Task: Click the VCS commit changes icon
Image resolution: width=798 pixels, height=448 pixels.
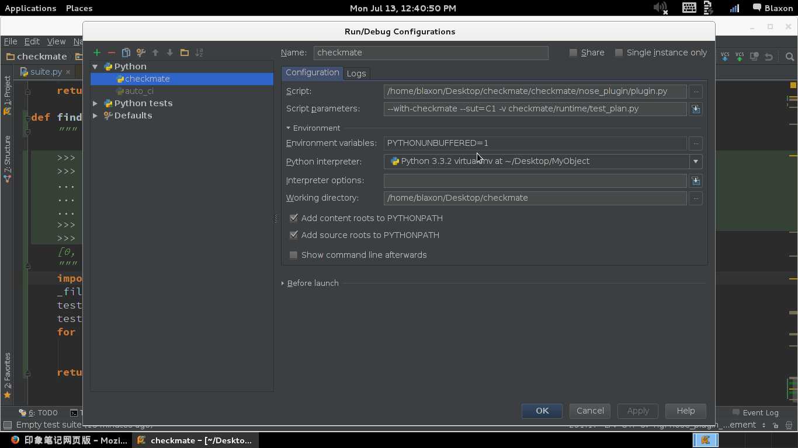Action: [x=740, y=57]
